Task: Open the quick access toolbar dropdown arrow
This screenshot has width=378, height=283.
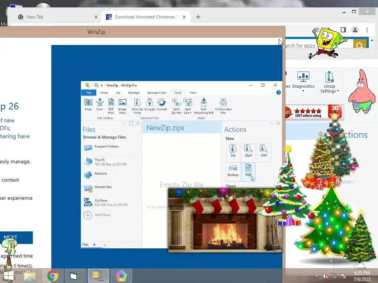Action: click(x=102, y=85)
